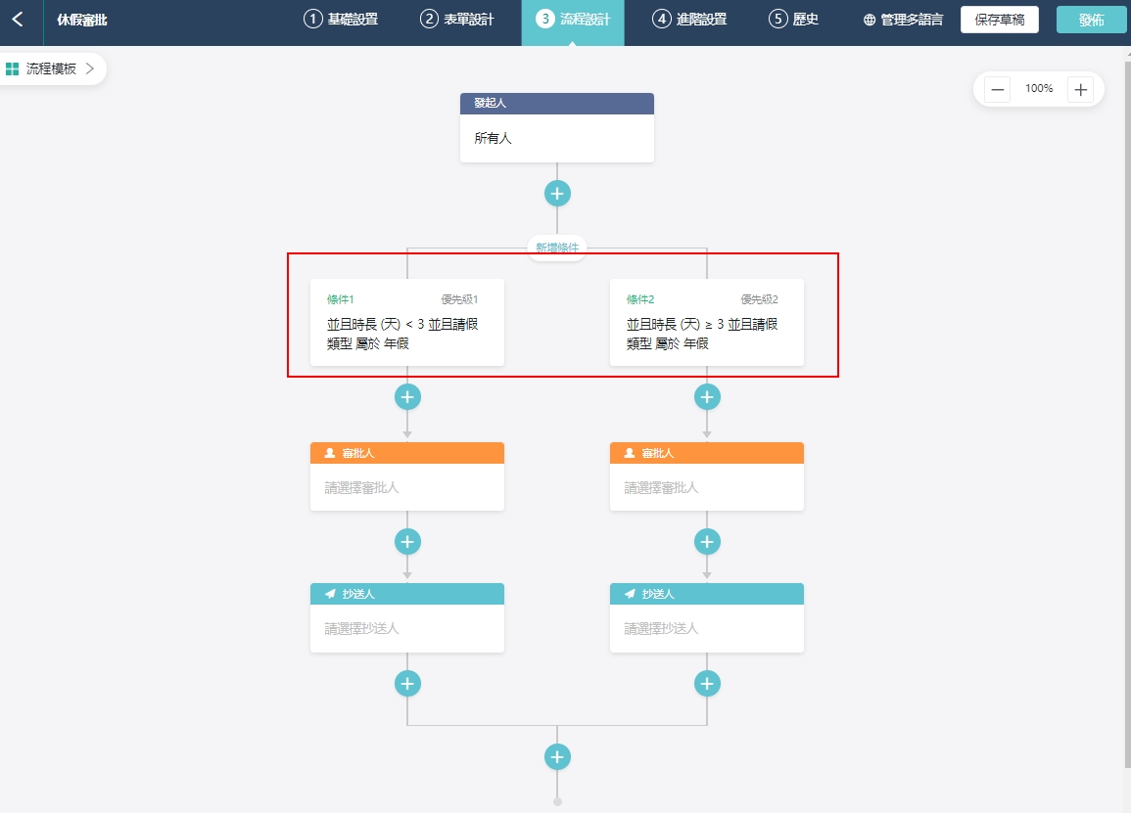Add node below right 抄送人 card
Viewport: 1131px width, 813px height.
707,683
